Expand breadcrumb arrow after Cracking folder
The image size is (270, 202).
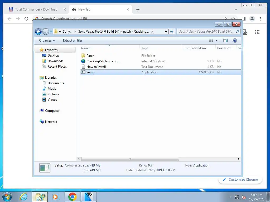coord(152,32)
